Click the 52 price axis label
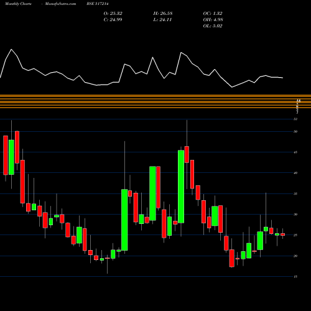This screenshot has height=311, width=311. click(295, 119)
